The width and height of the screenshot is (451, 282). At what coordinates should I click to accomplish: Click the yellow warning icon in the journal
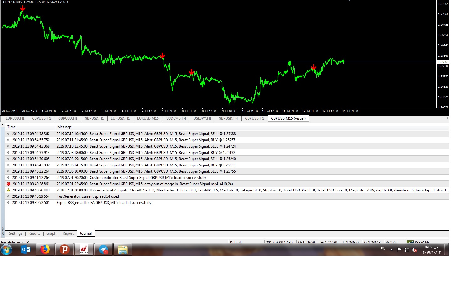8,190
